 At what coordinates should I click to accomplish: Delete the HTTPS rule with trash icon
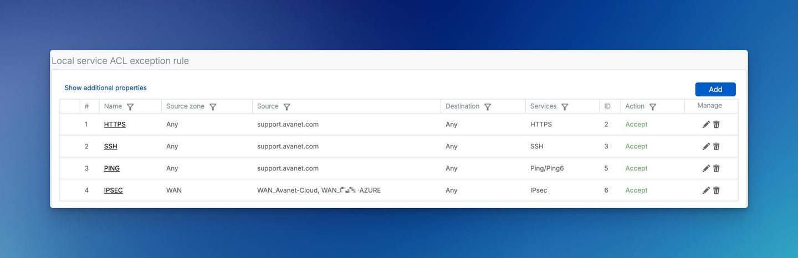(716, 125)
